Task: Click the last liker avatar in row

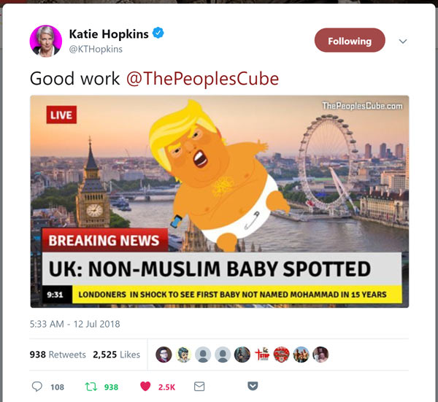Action: (320, 355)
